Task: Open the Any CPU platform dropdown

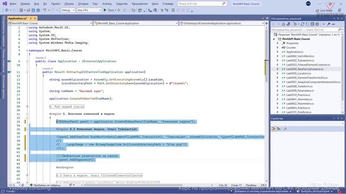Action: pos(89,10)
